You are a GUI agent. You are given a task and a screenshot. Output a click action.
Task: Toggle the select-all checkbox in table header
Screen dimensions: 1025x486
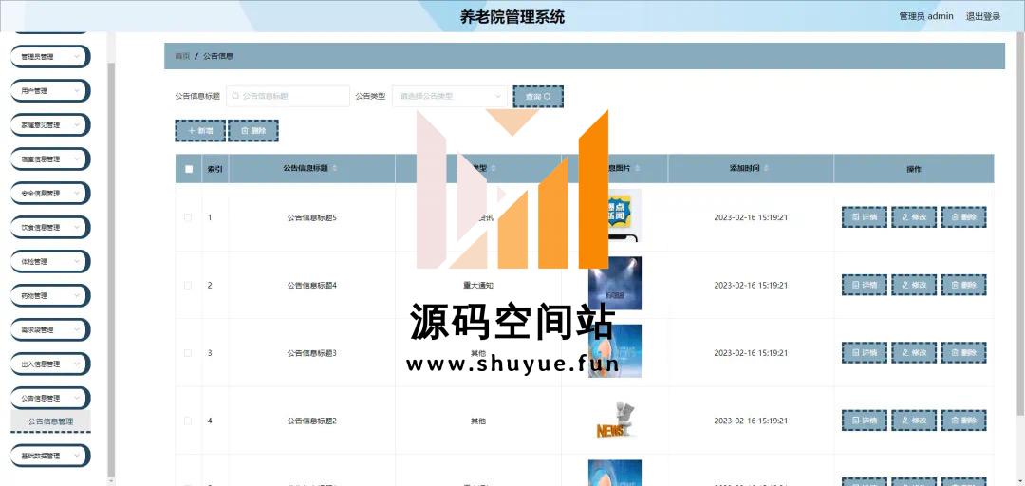tap(189, 169)
